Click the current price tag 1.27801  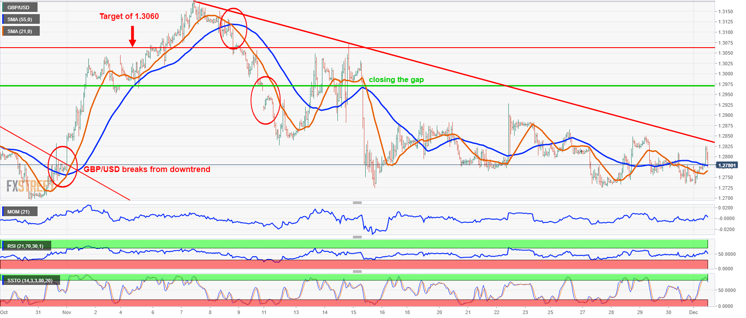pyautogui.click(x=727, y=165)
